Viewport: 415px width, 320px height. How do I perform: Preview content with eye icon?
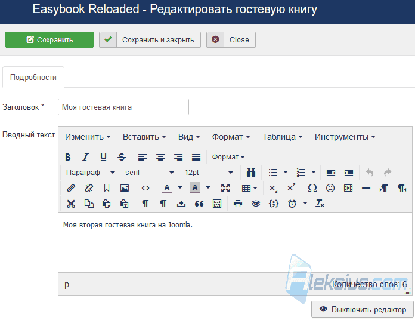pyautogui.click(x=256, y=204)
